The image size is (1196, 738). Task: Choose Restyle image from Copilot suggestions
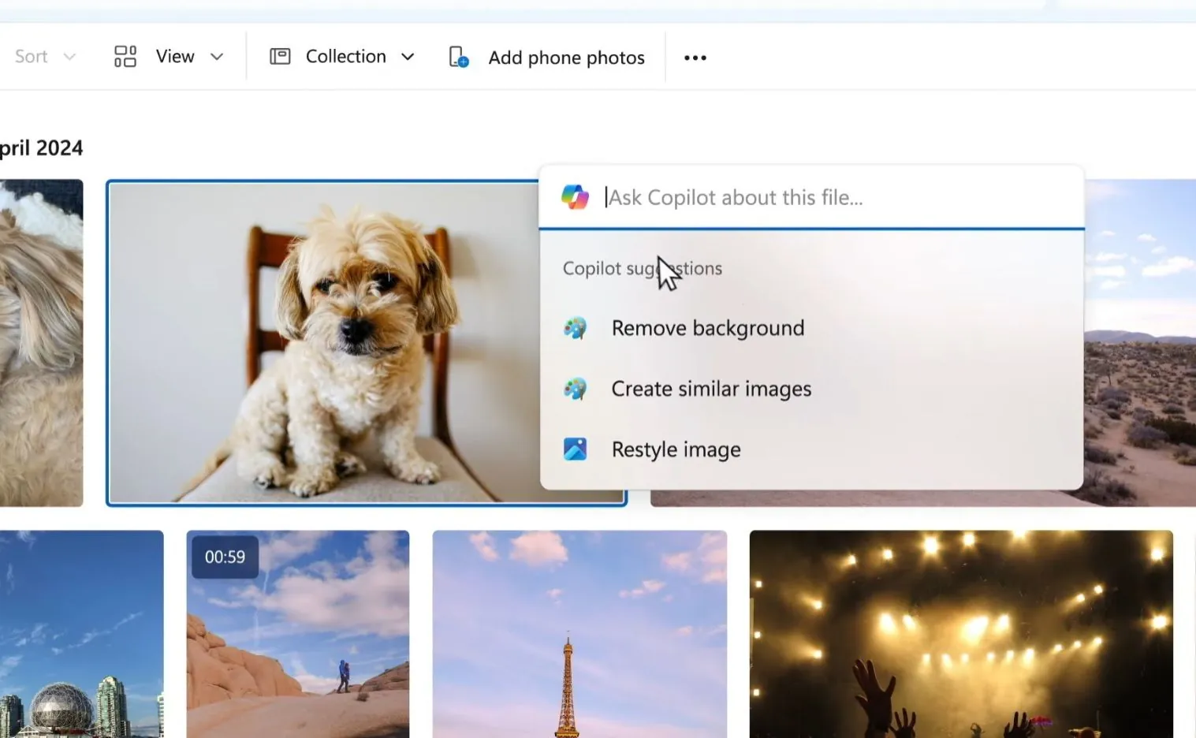[x=676, y=449]
